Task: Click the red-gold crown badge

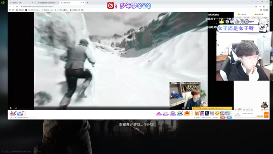Action: click(187, 114)
